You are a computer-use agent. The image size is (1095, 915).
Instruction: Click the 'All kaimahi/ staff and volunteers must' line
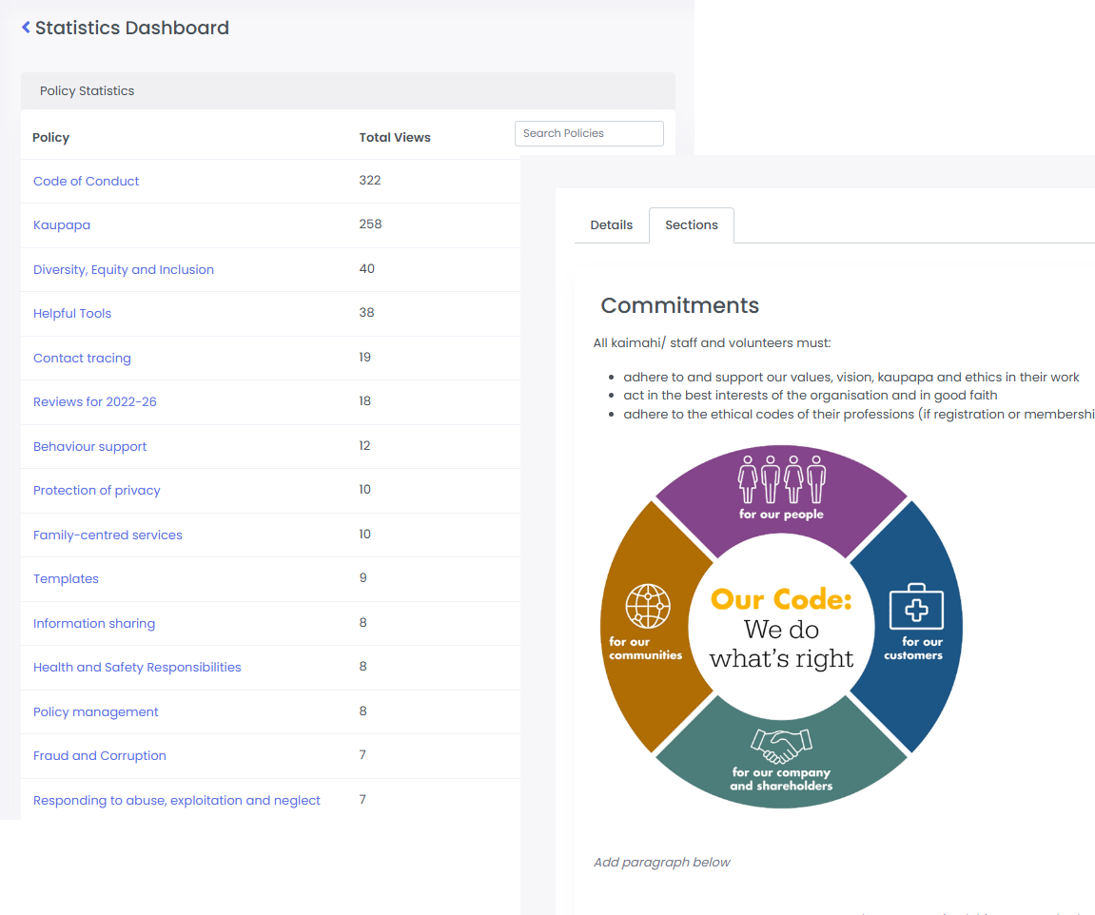pyautogui.click(x=712, y=342)
